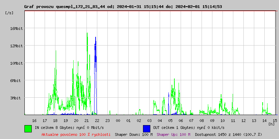Click the '[h]' hour unit label
The image size is (279, 139).
coord(271,124)
